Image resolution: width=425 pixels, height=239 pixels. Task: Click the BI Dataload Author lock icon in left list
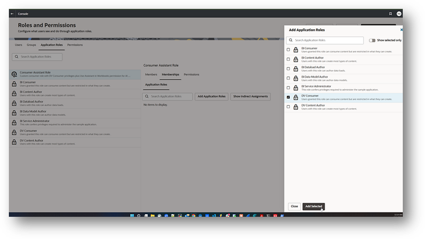[x=14, y=103]
